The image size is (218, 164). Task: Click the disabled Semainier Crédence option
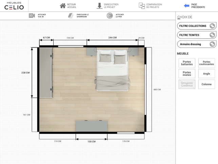tap(187, 84)
